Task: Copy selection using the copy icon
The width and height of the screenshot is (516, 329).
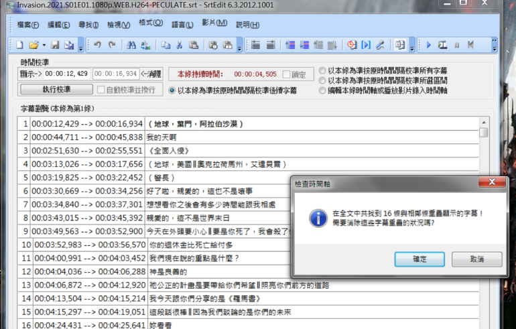Action: [166, 45]
